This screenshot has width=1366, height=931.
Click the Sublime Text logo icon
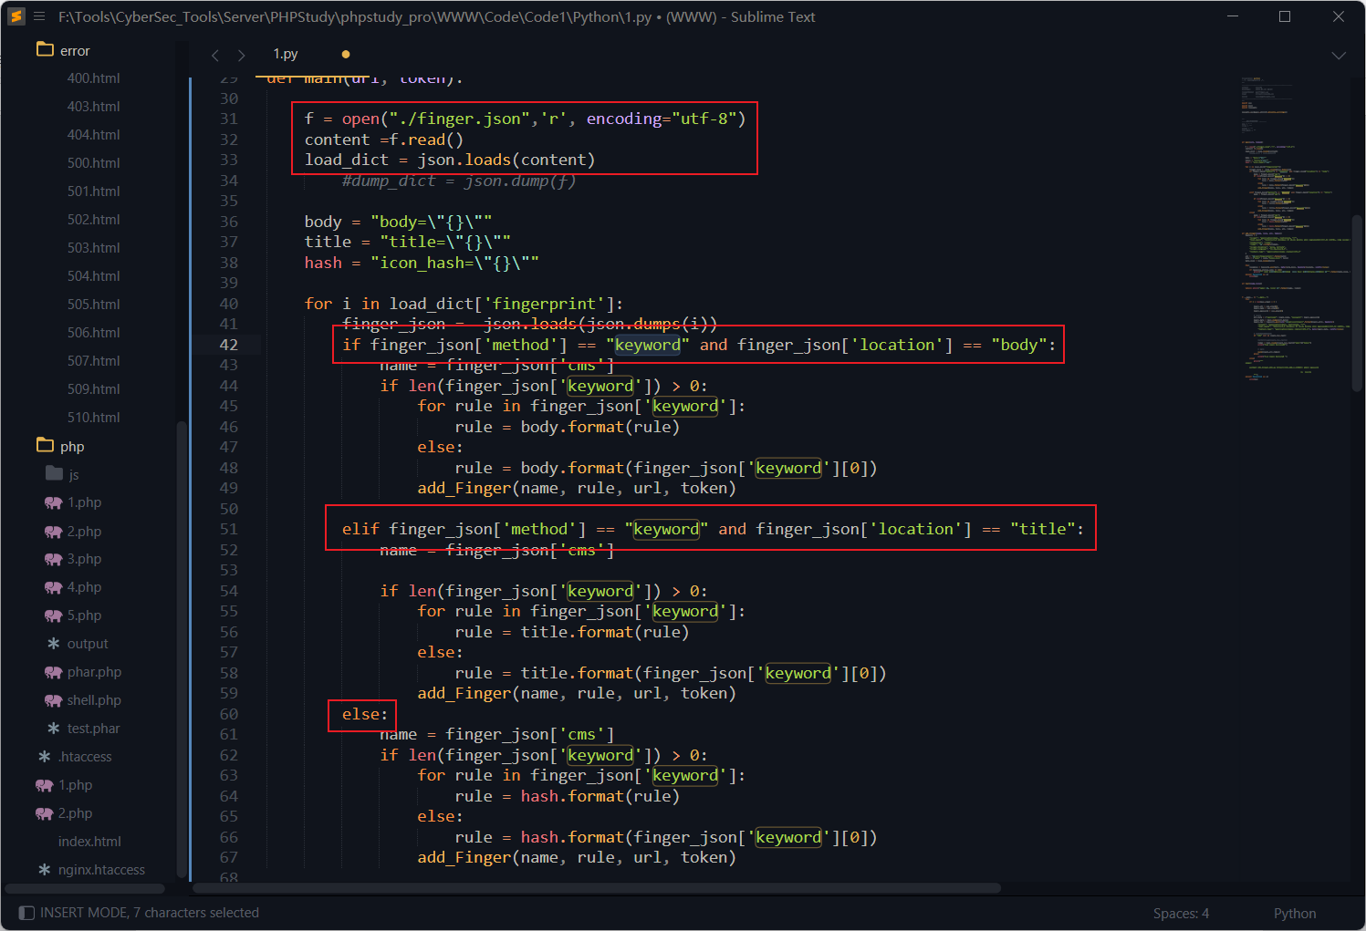point(16,16)
